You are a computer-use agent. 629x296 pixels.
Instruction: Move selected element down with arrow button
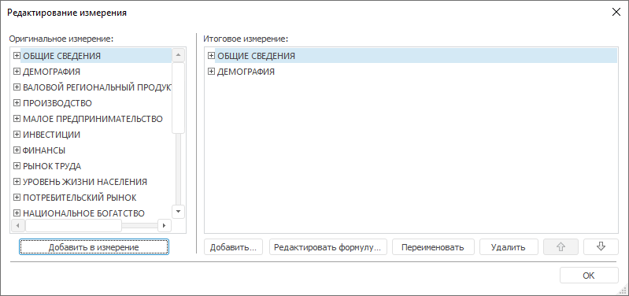(x=601, y=247)
